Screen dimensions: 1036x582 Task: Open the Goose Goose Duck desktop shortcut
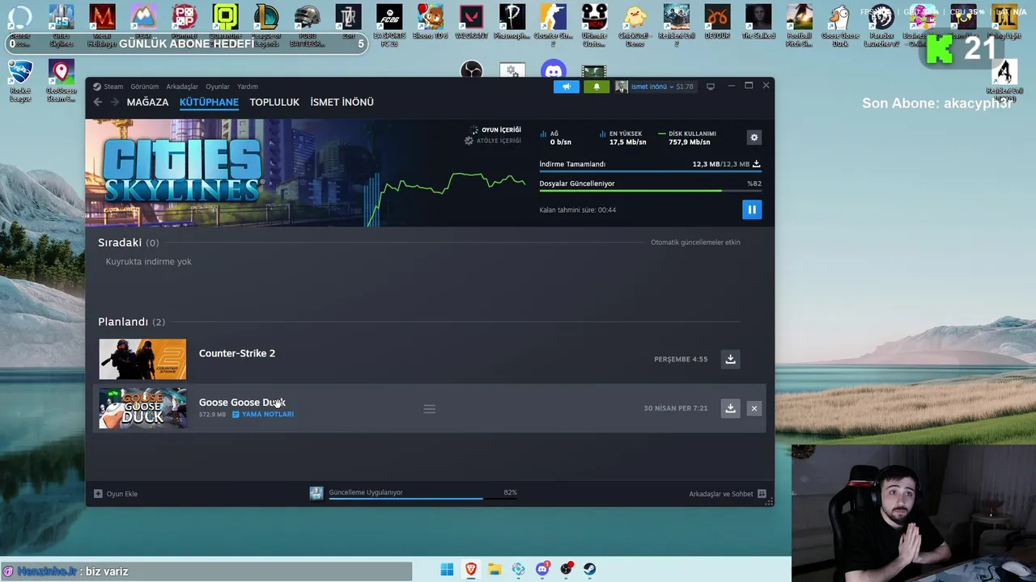[840, 26]
